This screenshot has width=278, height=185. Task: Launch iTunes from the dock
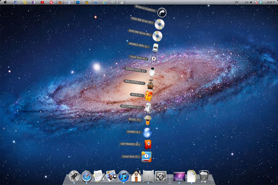tap(124, 176)
